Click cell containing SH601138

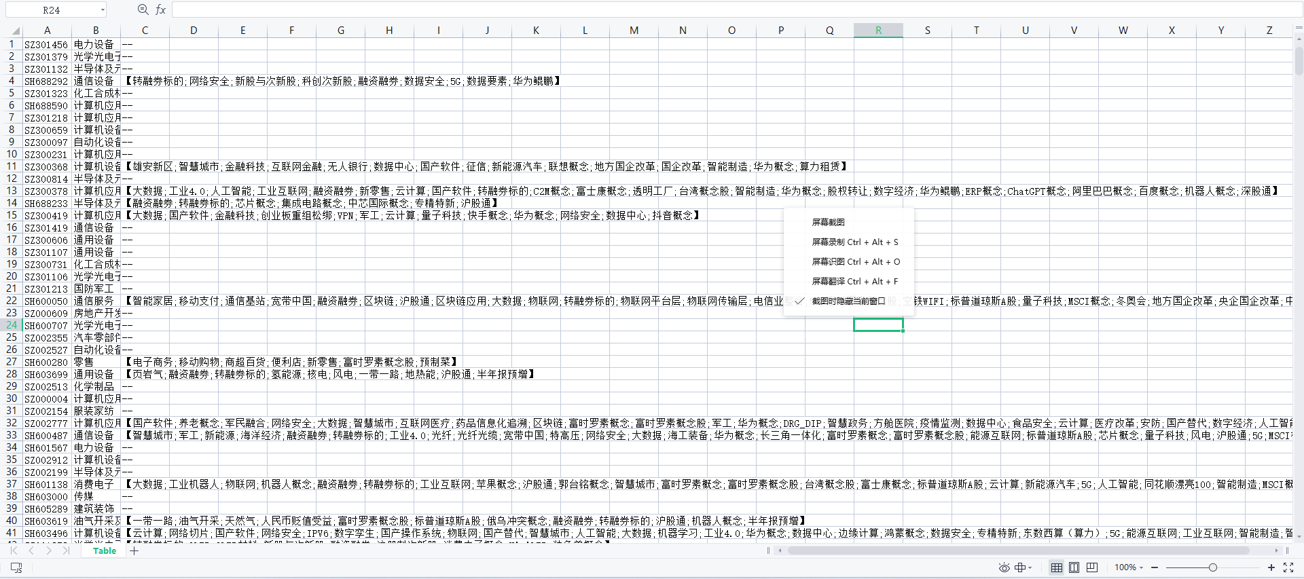coord(47,485)
